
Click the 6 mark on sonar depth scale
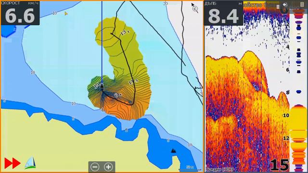[288, 70]
